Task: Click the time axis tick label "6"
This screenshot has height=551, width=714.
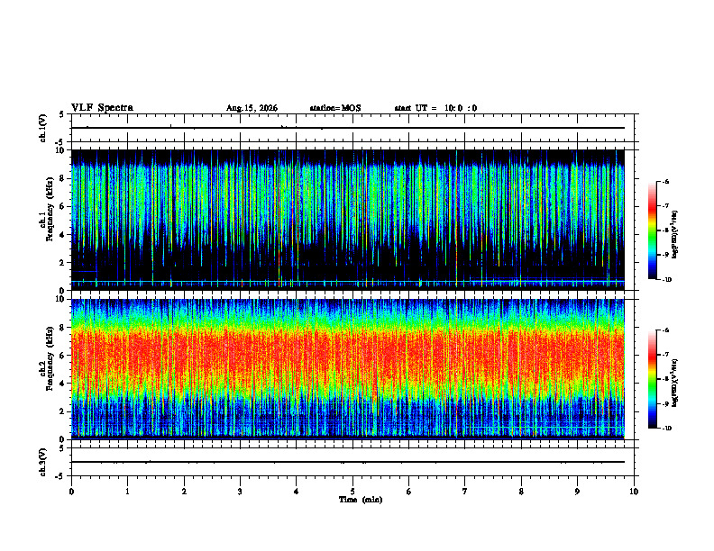Action: pyautogui.click(x=409, y=492)
